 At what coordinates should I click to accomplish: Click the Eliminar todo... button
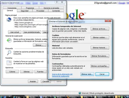(x=87, y=74)
